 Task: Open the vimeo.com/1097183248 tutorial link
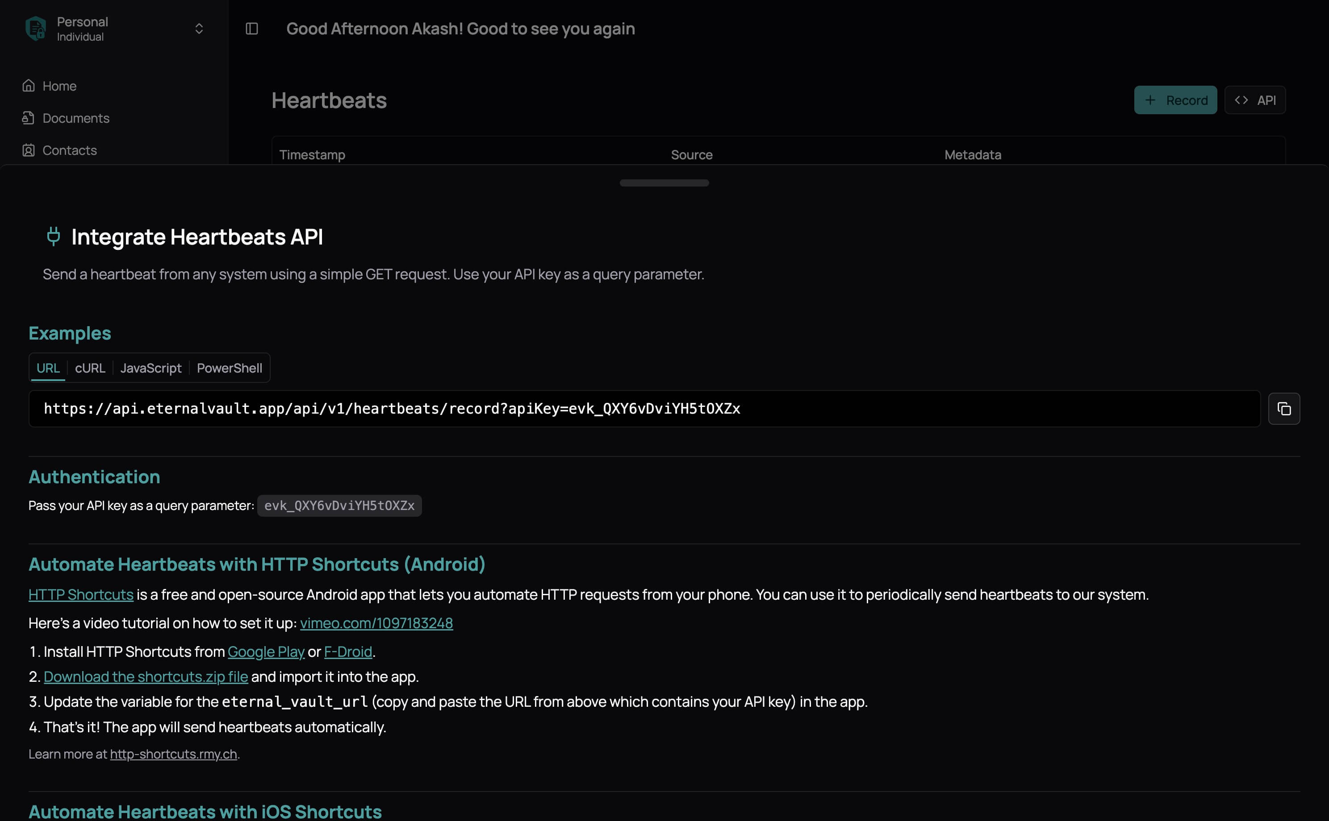pos(376,623)
